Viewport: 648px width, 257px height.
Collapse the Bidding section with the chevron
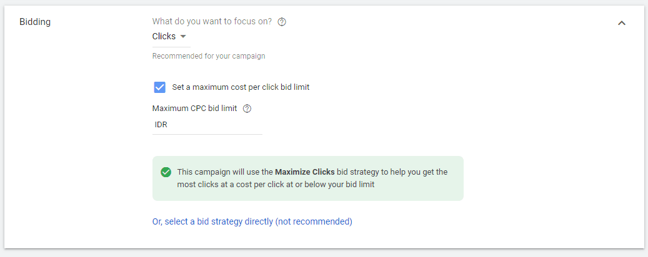[x=621, y=22]
